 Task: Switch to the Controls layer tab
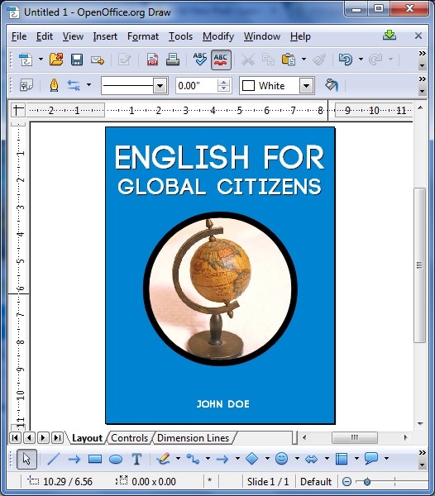[129, 438]
